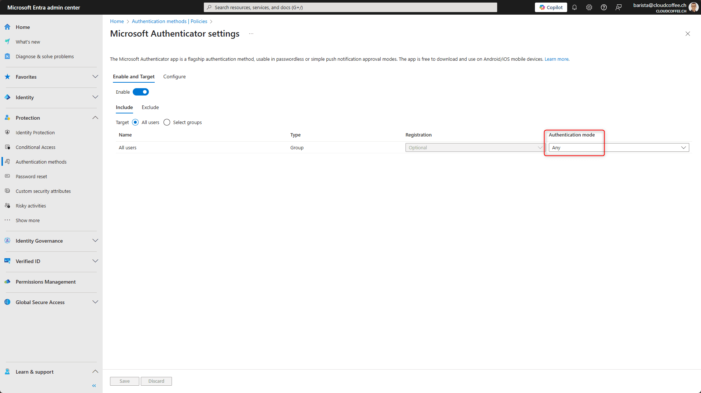The image size is (701, 393).
Task: Switch to the Configure tab
Action: tap(175, 76)
